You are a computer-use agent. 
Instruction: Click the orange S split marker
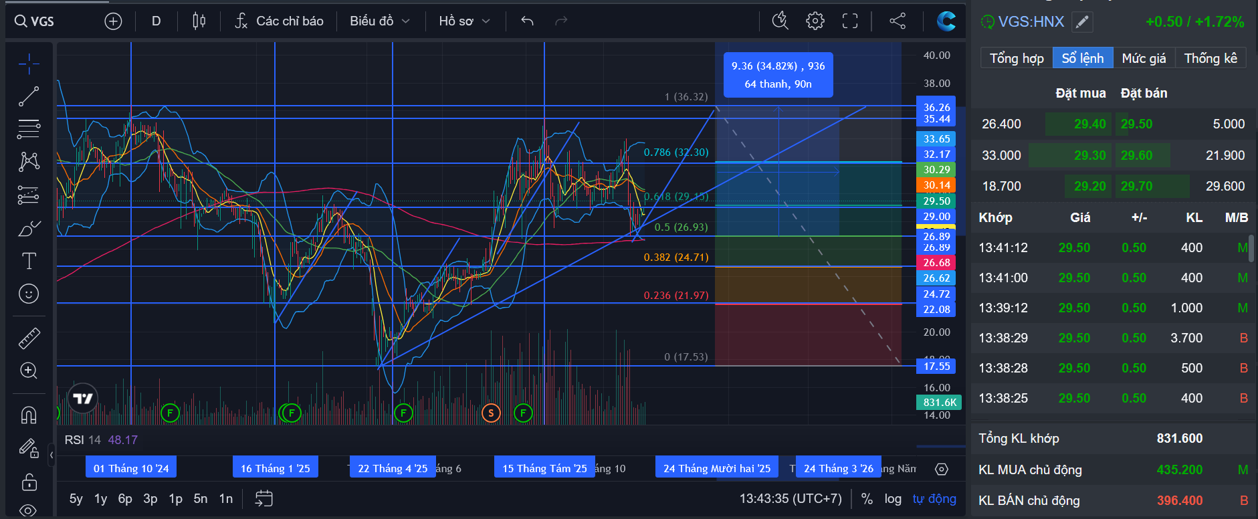pos(491,413)
